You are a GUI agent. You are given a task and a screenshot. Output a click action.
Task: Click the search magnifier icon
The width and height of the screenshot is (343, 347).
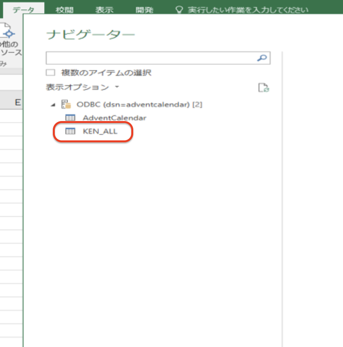262,58
